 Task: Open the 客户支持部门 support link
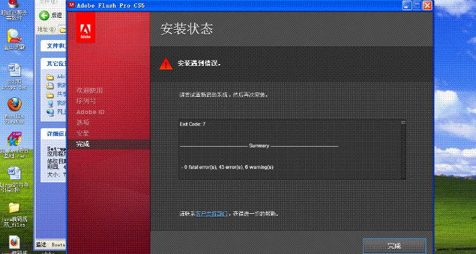(x=211, y=214)
